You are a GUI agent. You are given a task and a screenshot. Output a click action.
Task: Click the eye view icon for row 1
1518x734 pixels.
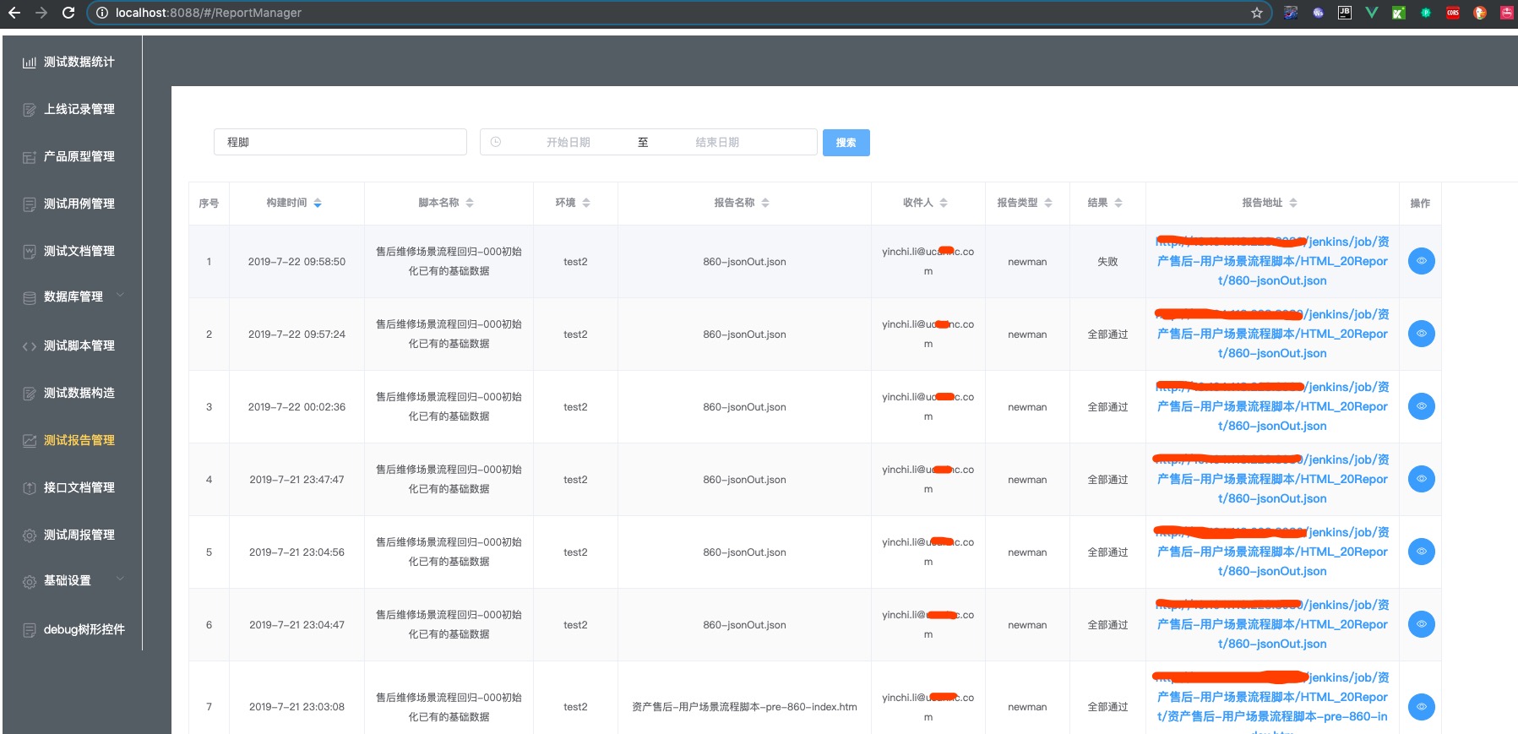(x=1421, y=261)
